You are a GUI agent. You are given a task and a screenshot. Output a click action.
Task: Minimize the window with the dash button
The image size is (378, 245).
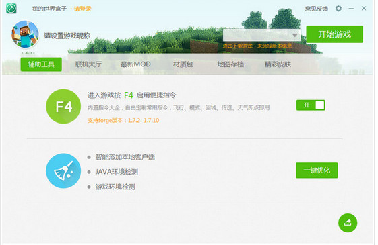tap(351, 9)
